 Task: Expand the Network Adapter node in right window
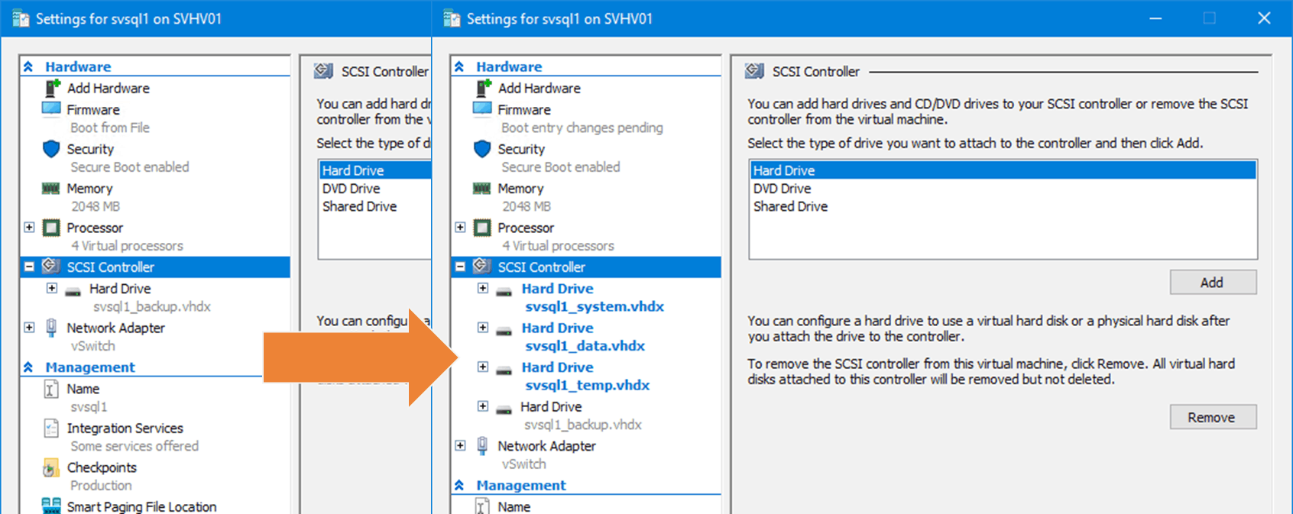pyautogui.click(x=460, y=445)
